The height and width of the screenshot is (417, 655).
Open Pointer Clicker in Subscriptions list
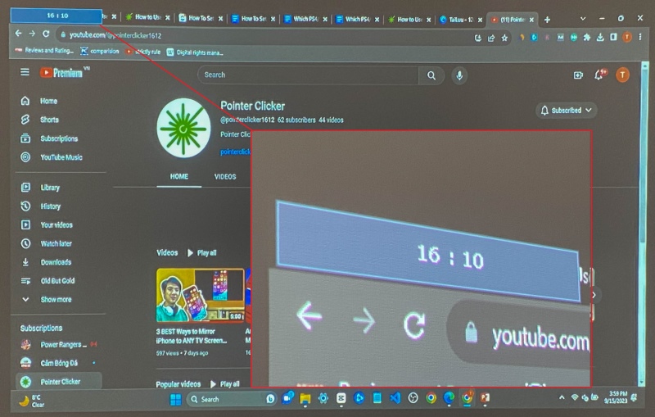coord(58,382)
